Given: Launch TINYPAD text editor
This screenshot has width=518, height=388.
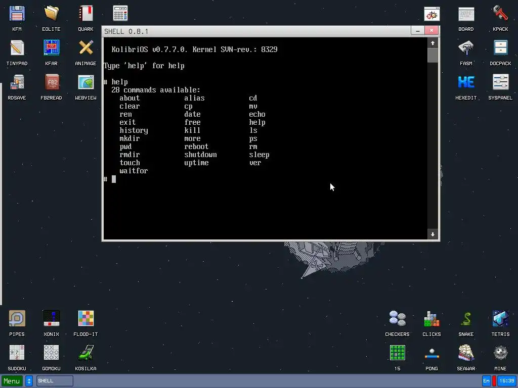Looking at the screenshot, I should pos(17,48).
